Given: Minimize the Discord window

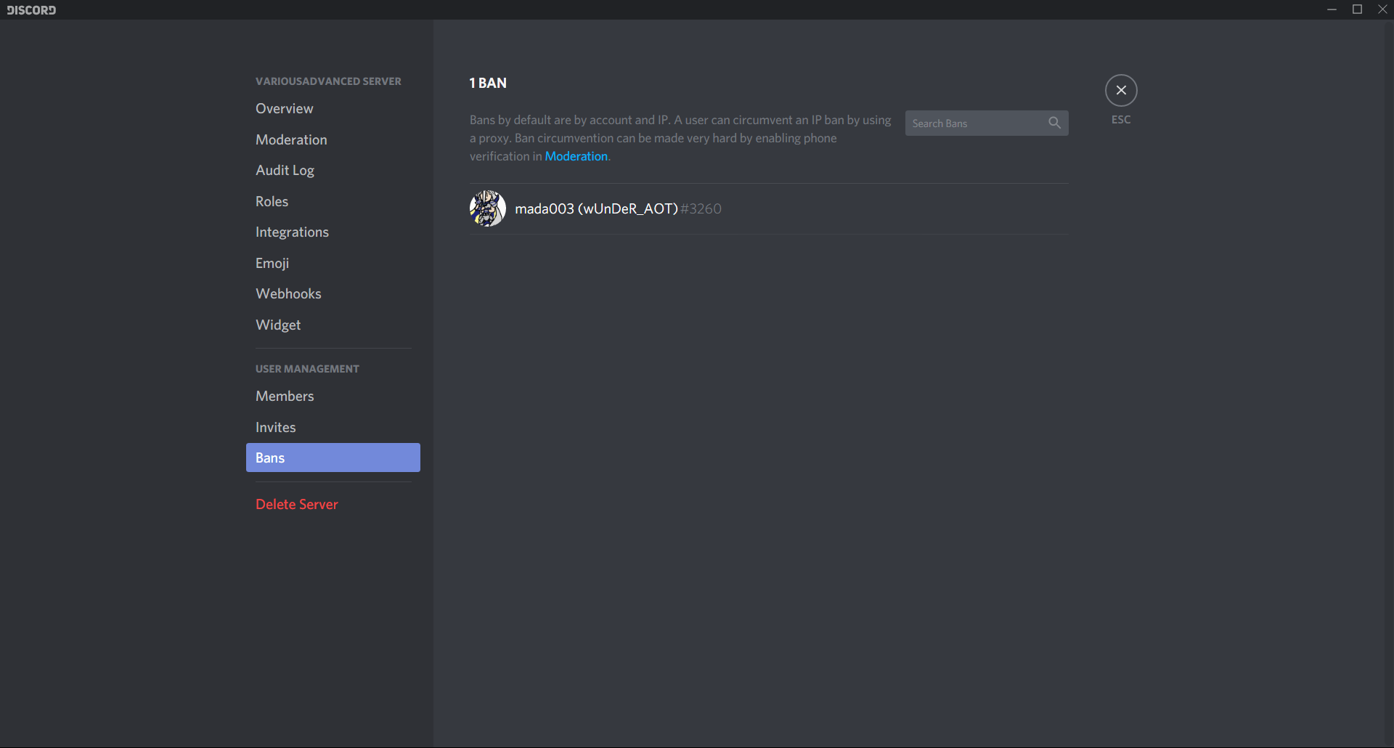Looking at the screenshot, I should (1332, 9).
